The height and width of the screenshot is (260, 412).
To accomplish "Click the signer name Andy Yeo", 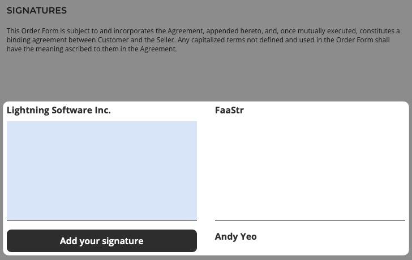I will click(235, 236).
